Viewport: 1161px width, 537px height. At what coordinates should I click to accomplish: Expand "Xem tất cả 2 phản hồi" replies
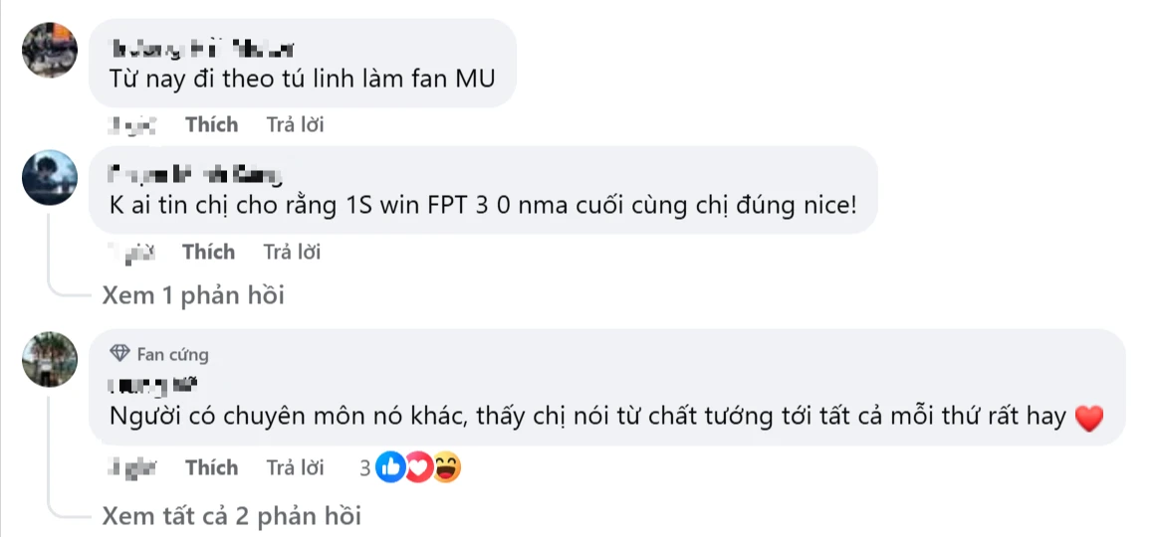[x=231, y=516]
